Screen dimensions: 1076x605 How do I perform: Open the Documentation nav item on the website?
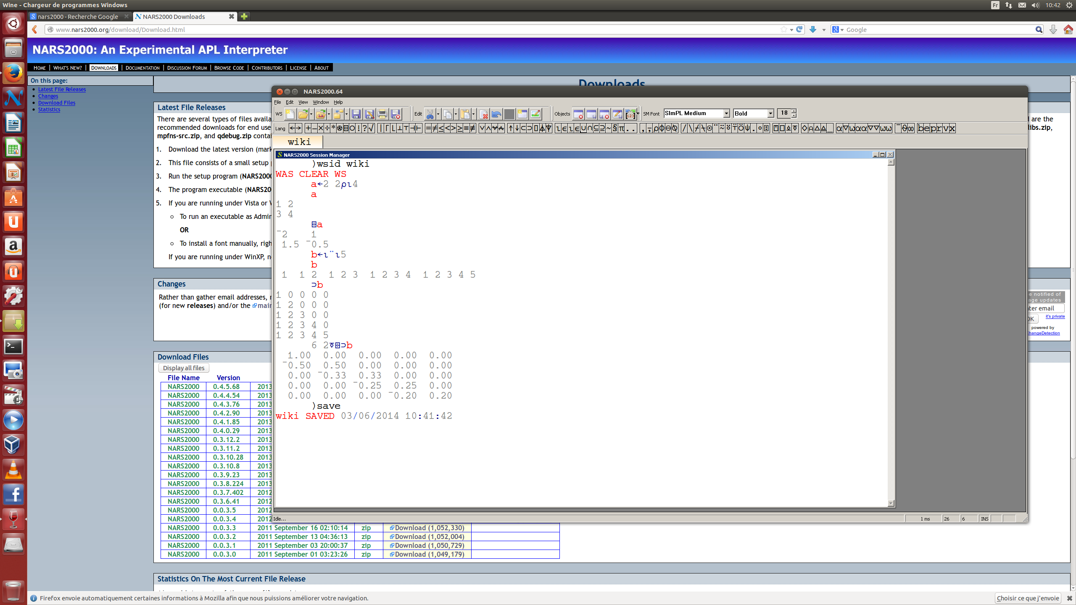(142, 68)
